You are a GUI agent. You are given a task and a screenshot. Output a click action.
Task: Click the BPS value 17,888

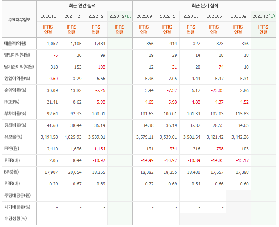242,172
